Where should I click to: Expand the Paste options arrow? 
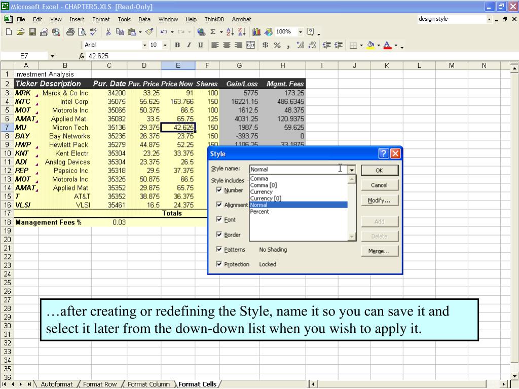point(140,32)
